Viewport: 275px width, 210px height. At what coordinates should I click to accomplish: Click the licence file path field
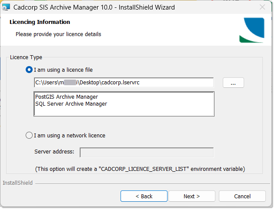(124, 83)
